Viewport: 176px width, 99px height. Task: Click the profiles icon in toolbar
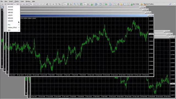click(x=110, y=4)
